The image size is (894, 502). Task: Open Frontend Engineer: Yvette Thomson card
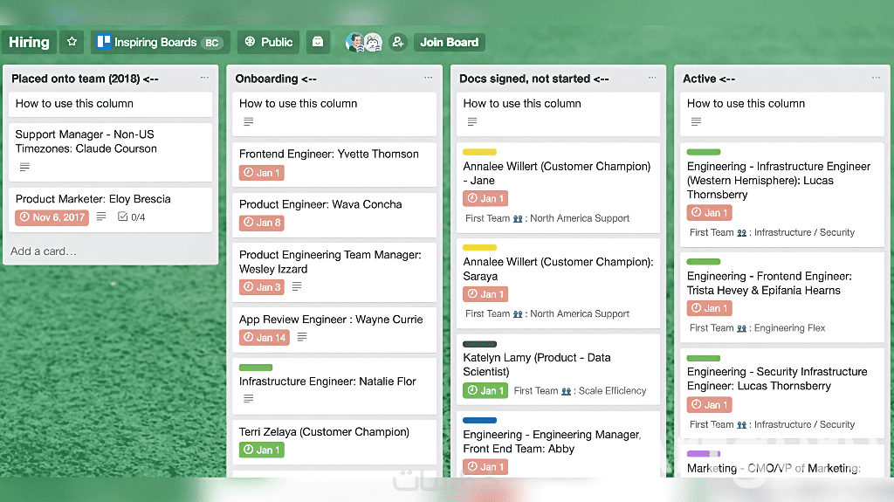coord(329,154)
